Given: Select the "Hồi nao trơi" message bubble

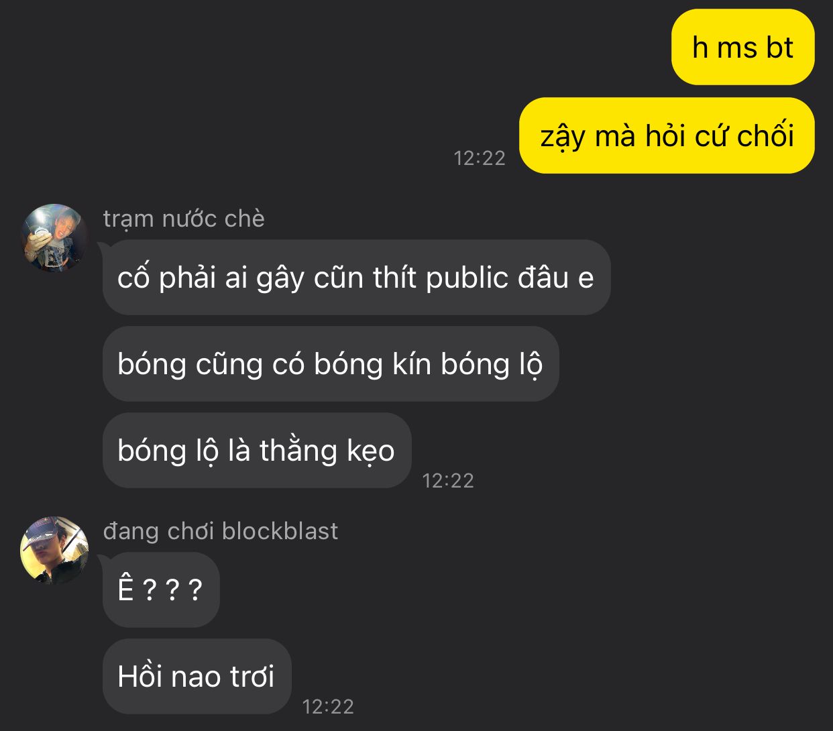Looking at the screenshot, I should point(197,677).
